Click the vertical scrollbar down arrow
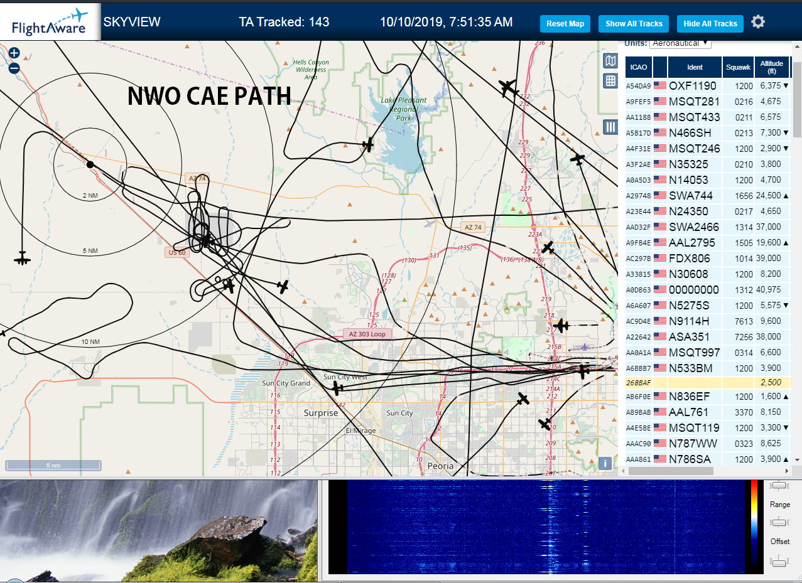 point(797,460)
